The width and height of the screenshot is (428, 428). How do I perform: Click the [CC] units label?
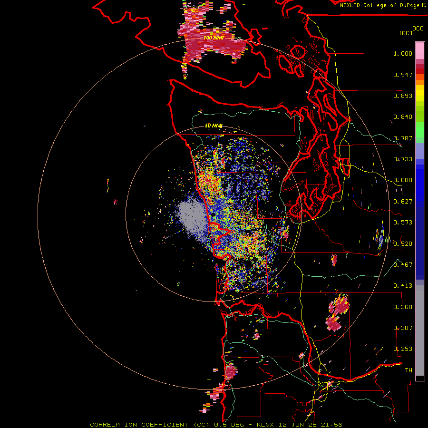point(406,33)
